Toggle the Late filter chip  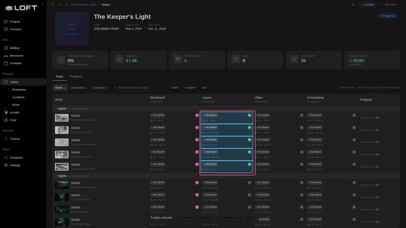(x=204, y=88)
